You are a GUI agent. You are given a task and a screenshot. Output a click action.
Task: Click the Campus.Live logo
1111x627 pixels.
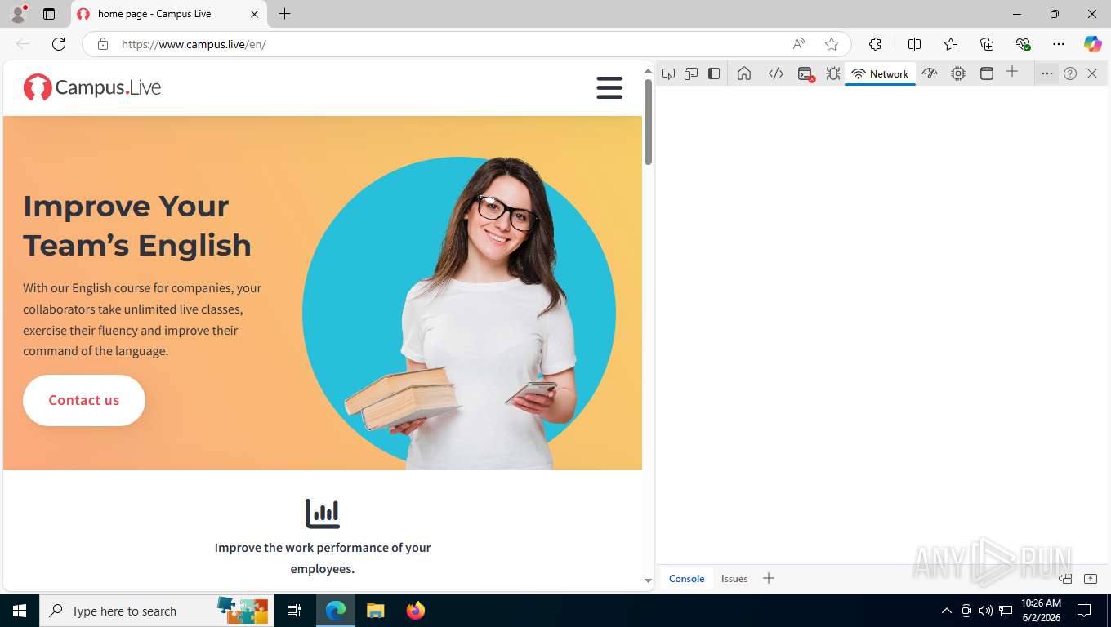(92, 87)
